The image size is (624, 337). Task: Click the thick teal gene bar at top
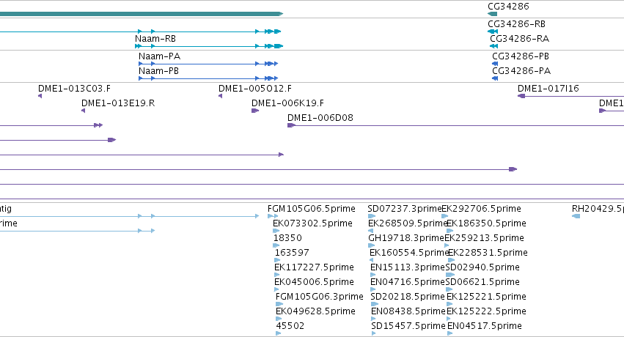pos(142,14)
